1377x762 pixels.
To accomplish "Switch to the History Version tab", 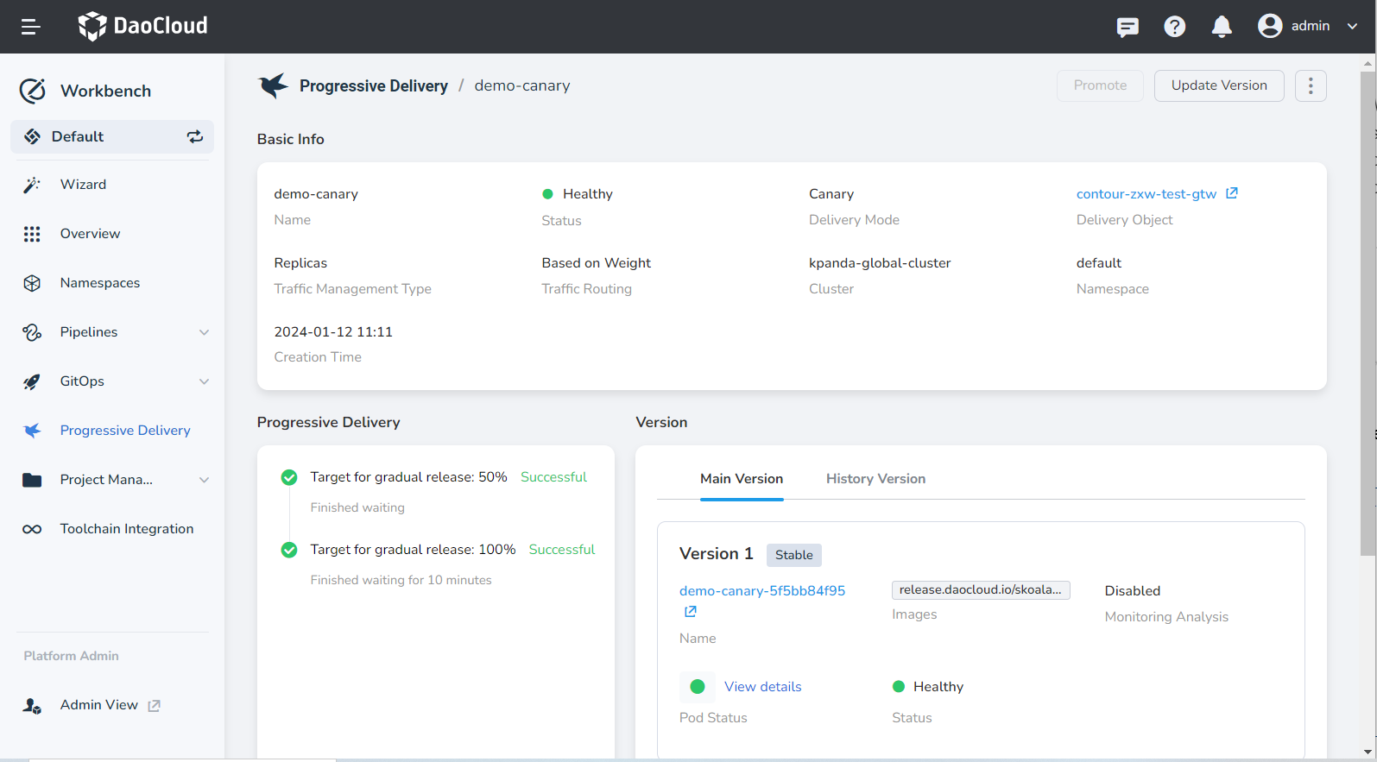I will tap(875, 479).
